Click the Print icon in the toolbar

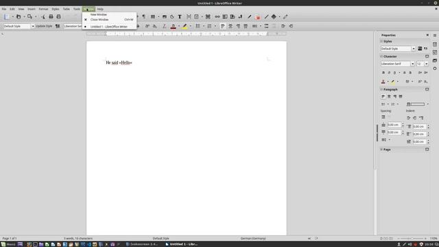51,16
